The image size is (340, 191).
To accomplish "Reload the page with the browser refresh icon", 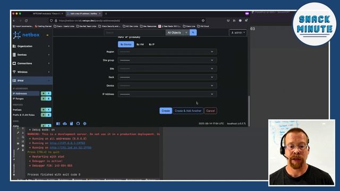I will click(x=26, y=21).
